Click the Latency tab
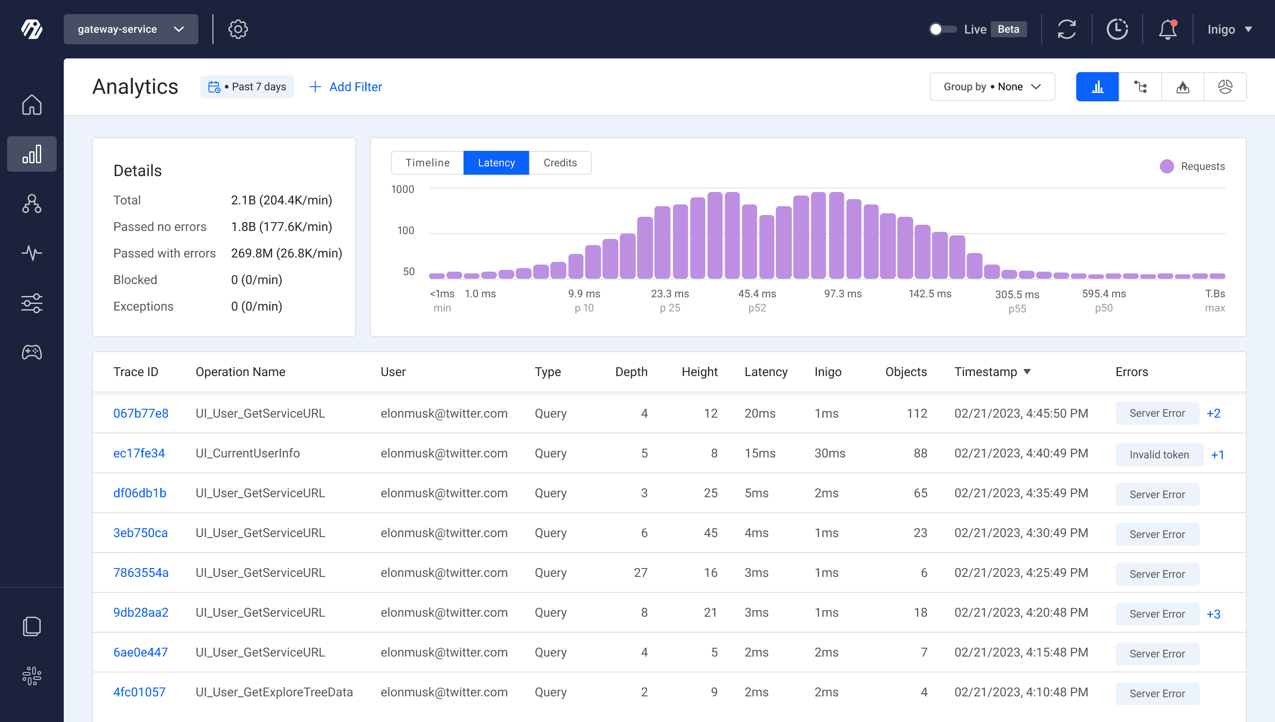Viewport: 1275px width, 722px height. tap(497, 163)
